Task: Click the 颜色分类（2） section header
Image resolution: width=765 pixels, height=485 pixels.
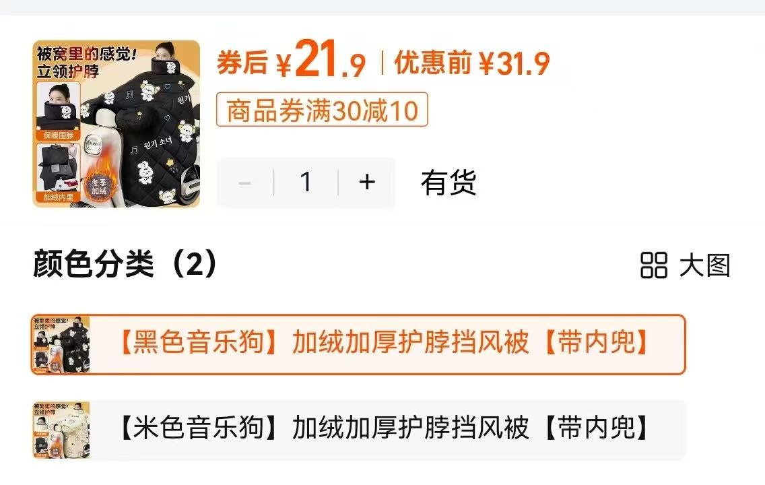Action: coord(125,264)
